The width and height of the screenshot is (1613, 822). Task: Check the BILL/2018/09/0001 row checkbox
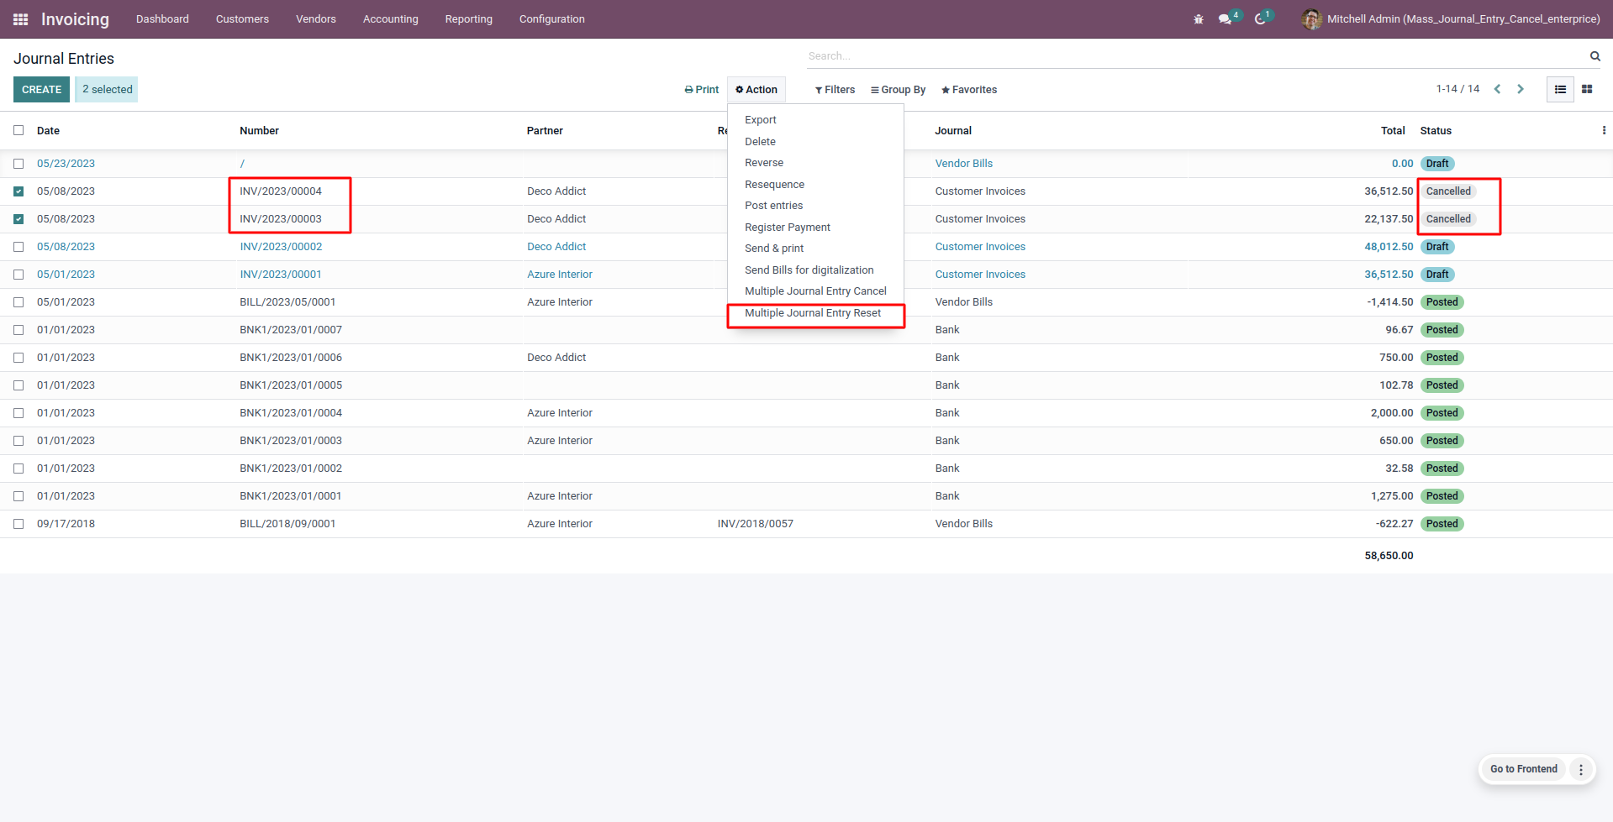pos(18,524)
